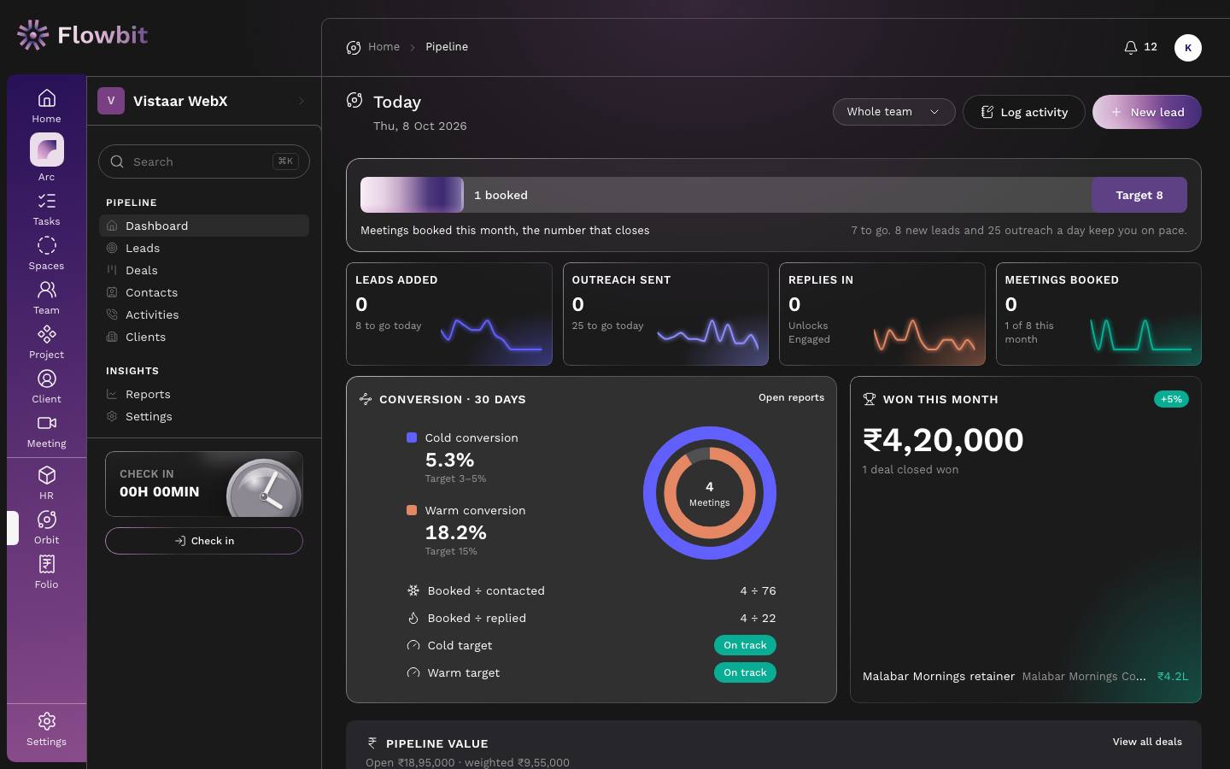The image size is (1230, 769).
Task: Open the Spaces dashed circle icon
Action: coord(47,245)
